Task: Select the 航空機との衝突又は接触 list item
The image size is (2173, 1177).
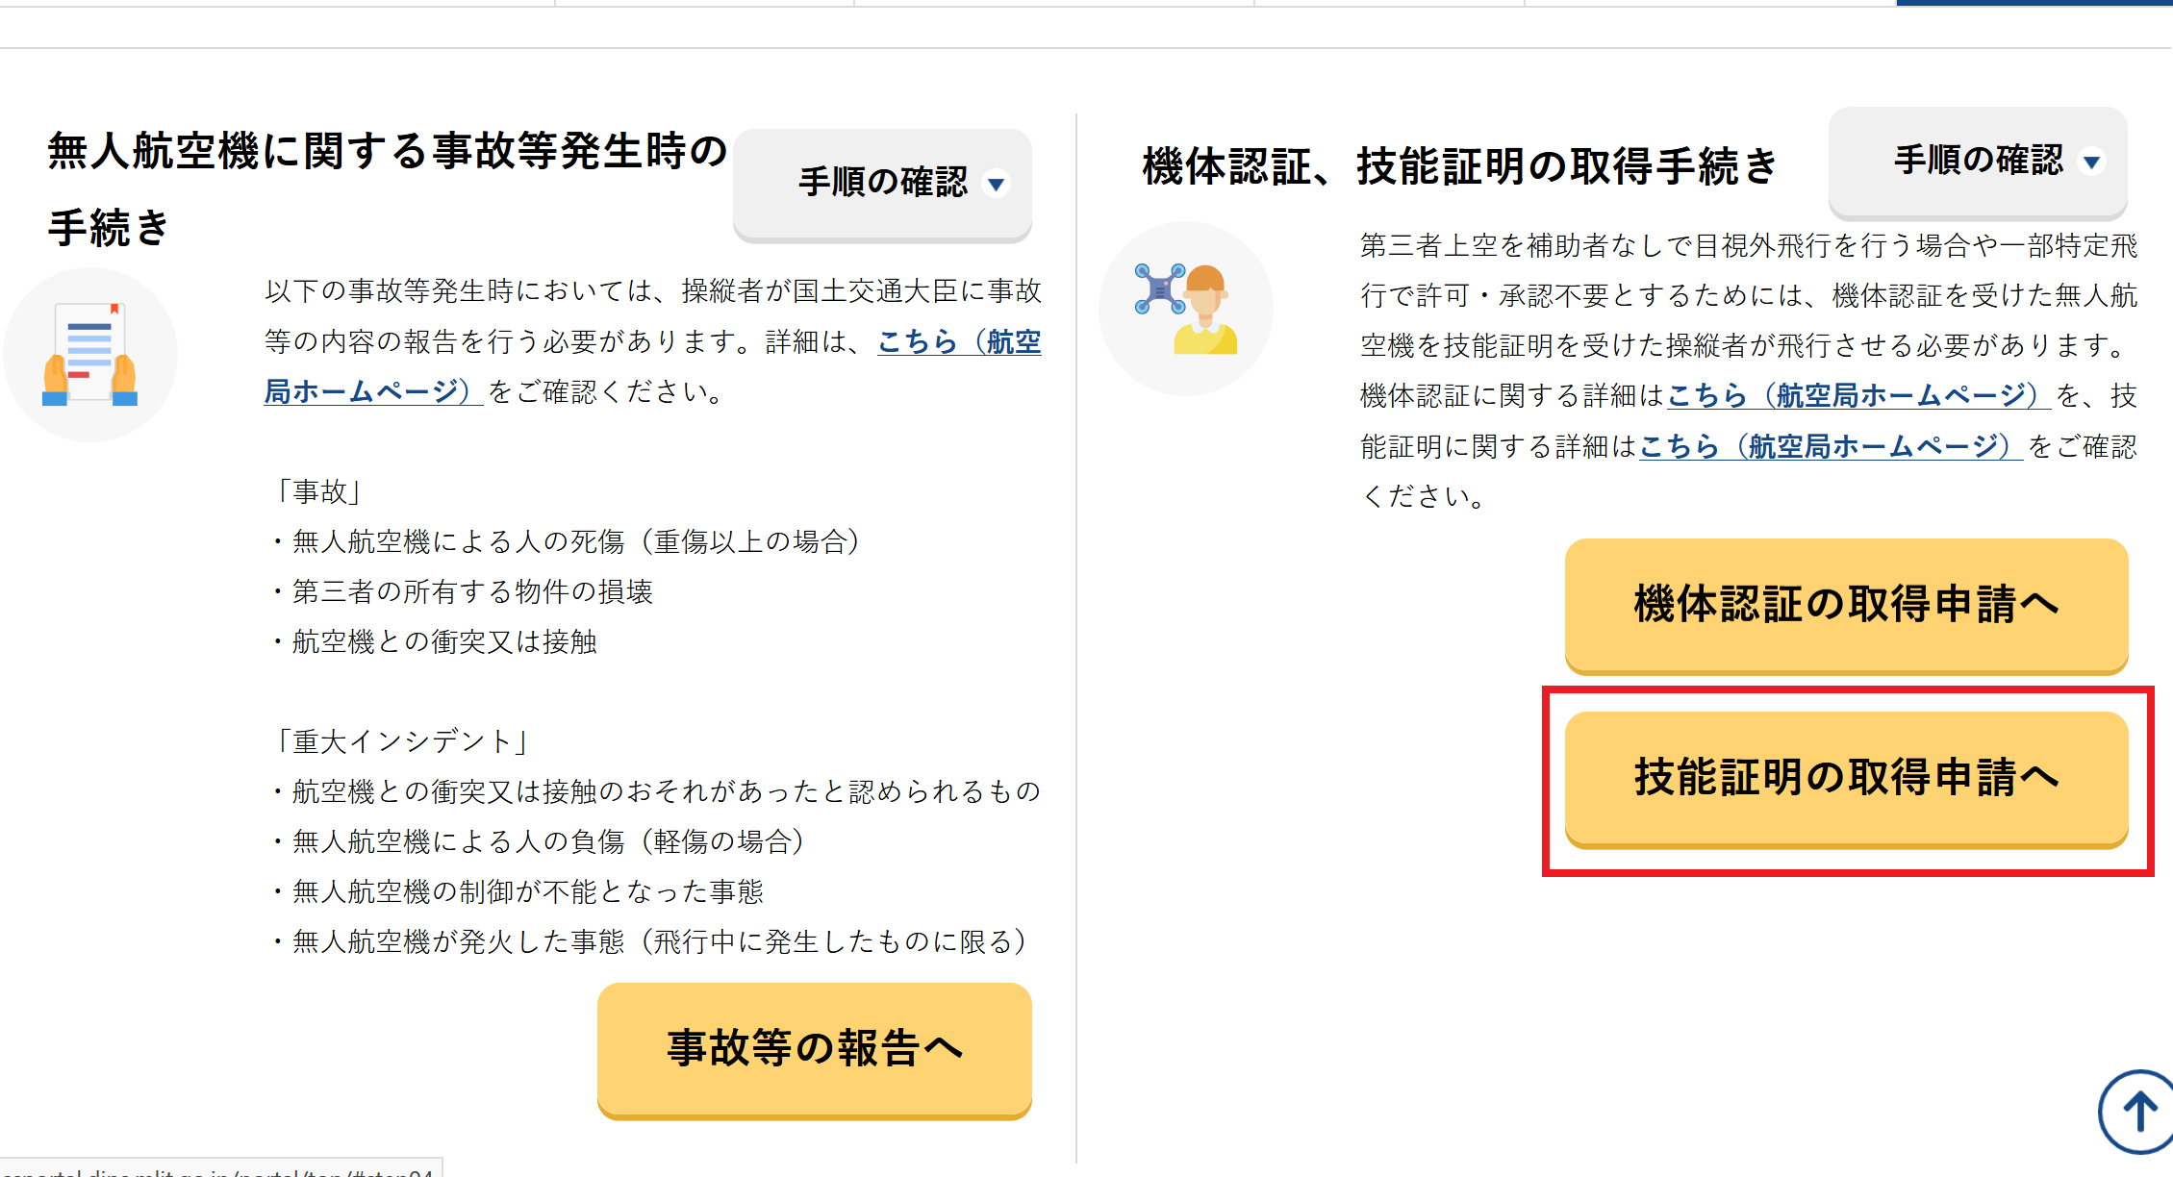Action: (x=444, y=642)
